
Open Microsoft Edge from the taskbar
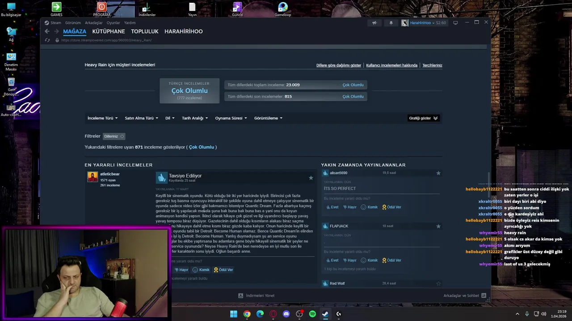[x=260, y=314]
